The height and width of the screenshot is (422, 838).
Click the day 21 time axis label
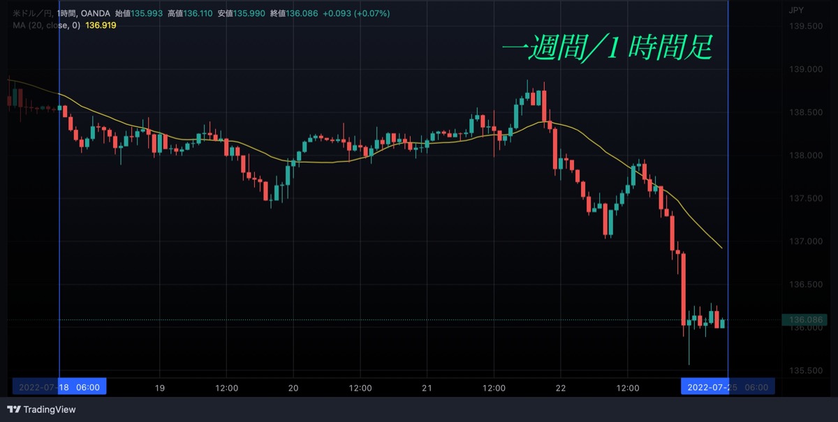[427, 387]
